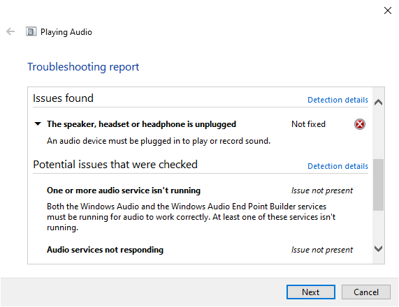
Task: Click the Playing Audio speaker icon
Action: tap(31, 31)
